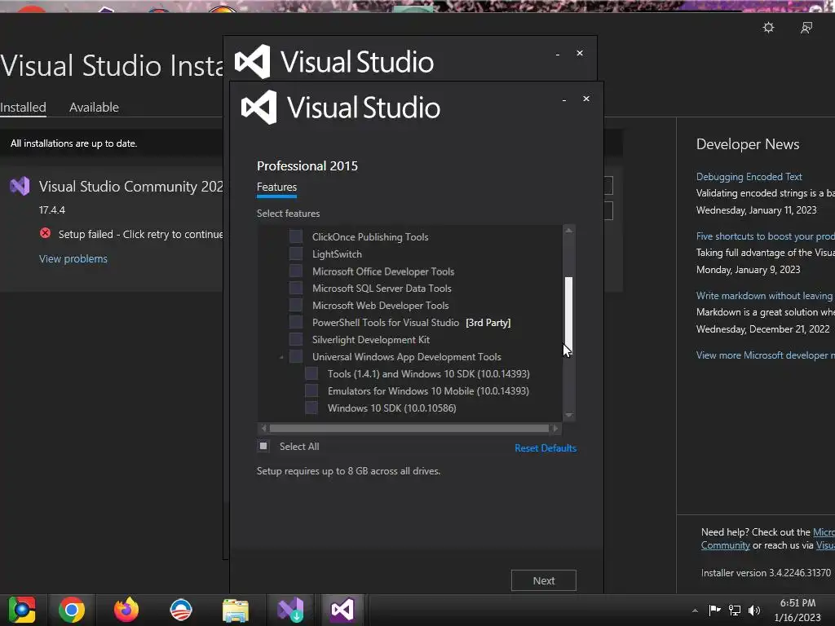The width and height of the screenshot is (835, 626).
Task: Click the version 17.4.4 text
Action: click(x=51, y=209)
